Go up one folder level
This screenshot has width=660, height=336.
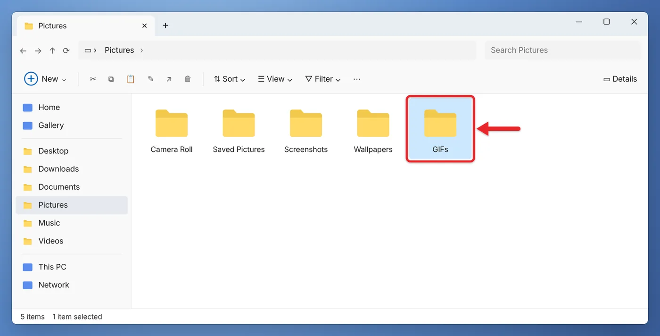tap(52, 50)
